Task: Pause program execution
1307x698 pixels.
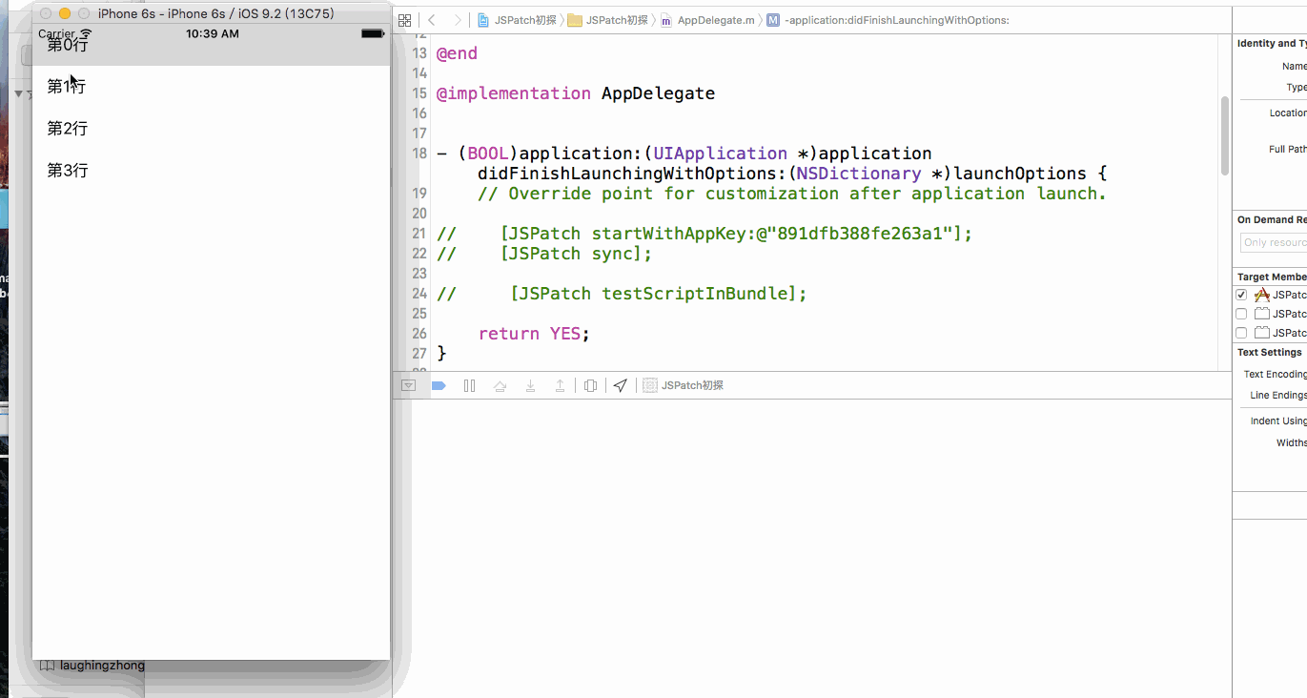Action: click(469, 385)
